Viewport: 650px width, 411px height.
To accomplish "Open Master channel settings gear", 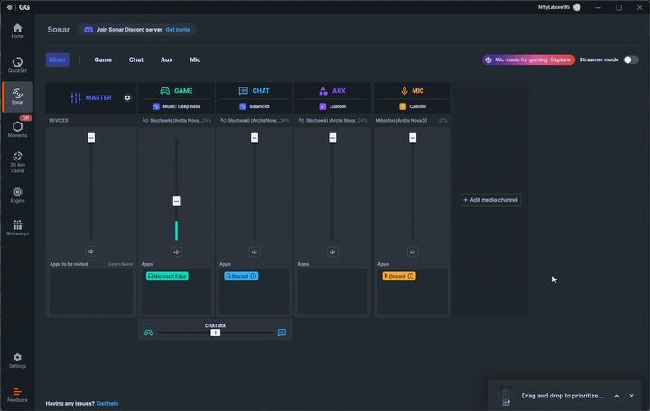I will coord(127,97).
